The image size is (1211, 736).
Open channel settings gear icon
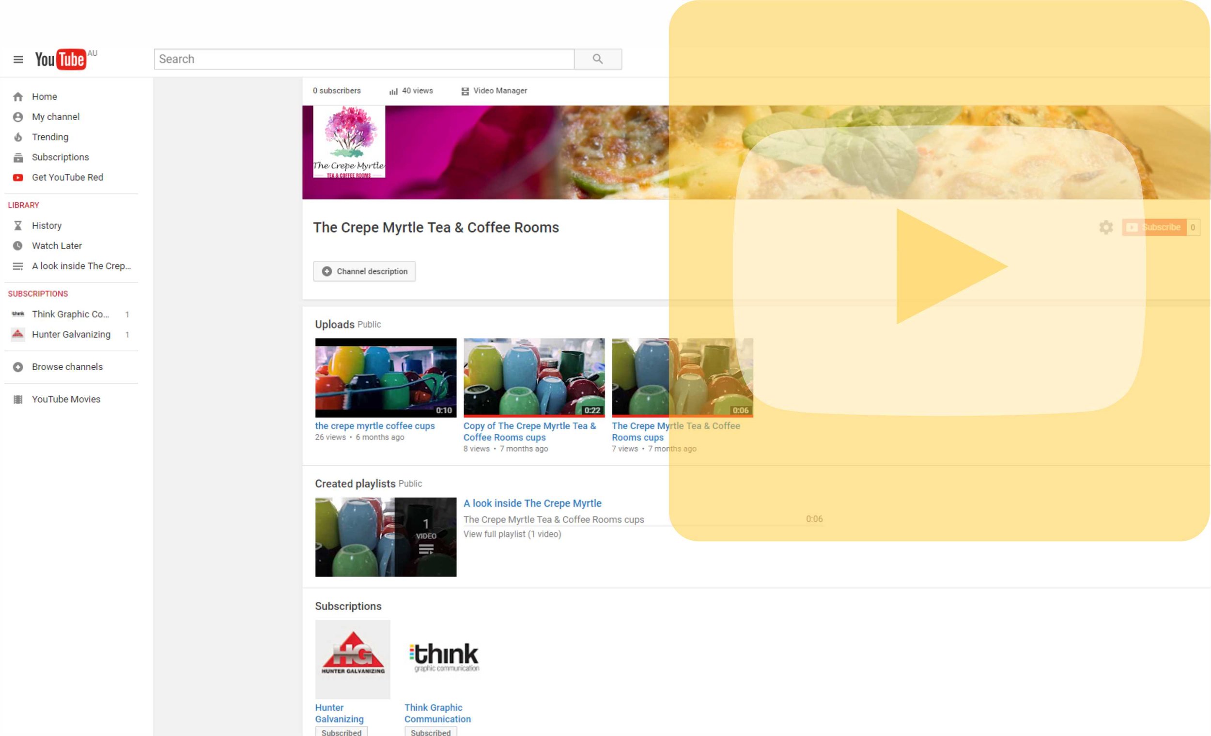(x=1106, y=227)
